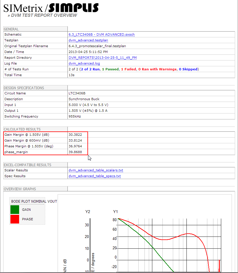Image resolution: width=238 pixels, height=273 pixels.
Task: Click the 'phase_margin' row label
Action: 16,152
